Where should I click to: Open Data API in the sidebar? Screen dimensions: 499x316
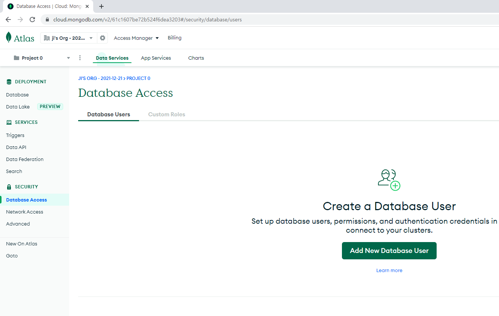click(16, 147)
